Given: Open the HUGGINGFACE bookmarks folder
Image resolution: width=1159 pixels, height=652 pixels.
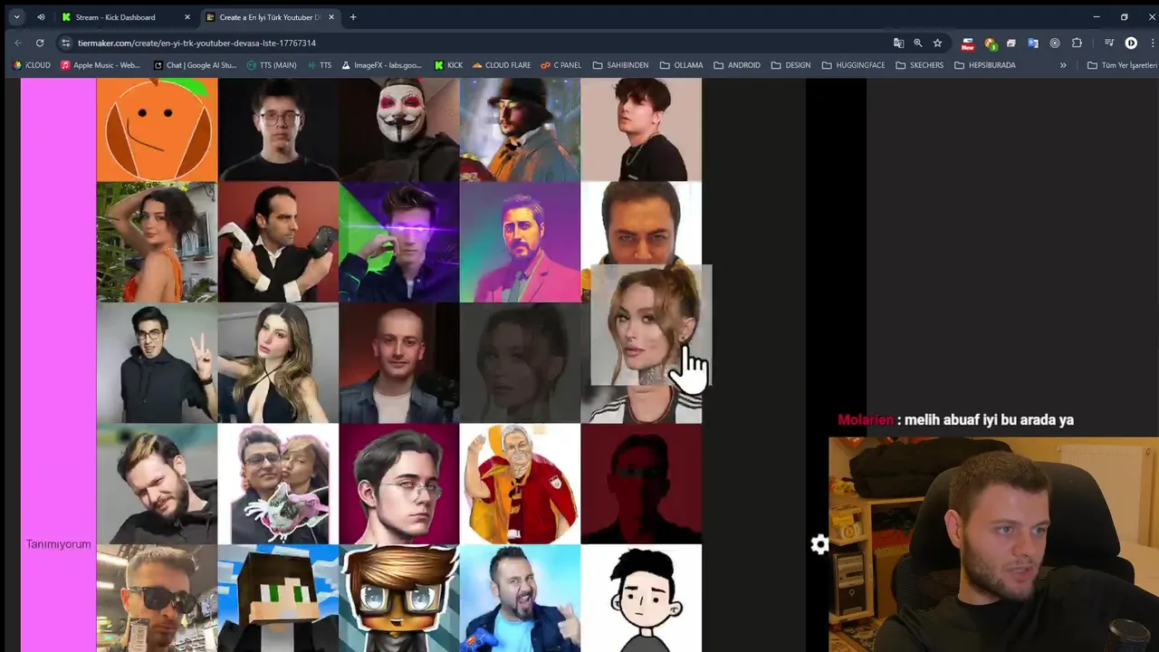Looking at the screenshot, I should [x=853, y=65].
